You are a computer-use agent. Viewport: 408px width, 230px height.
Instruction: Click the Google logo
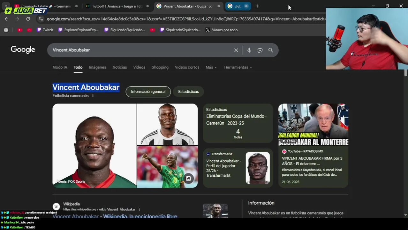tap(23, 50)
